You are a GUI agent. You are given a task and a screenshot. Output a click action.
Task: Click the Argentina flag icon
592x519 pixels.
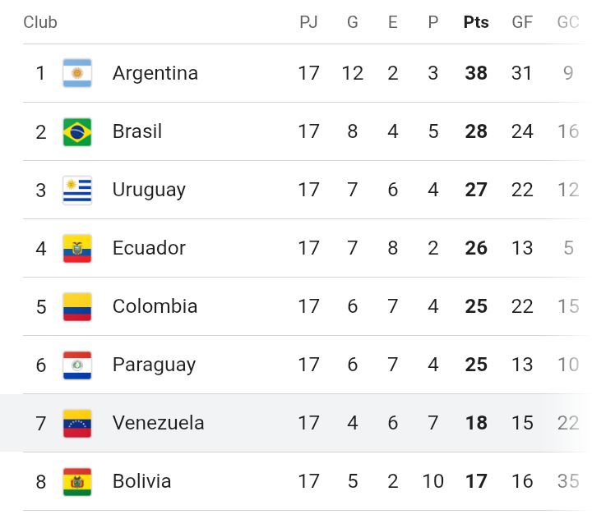click(77, 73)
